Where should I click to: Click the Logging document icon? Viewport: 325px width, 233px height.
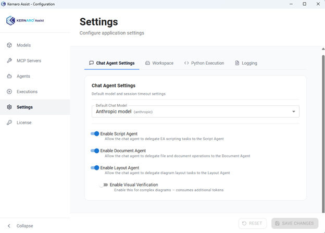click(x=237, y=63)
